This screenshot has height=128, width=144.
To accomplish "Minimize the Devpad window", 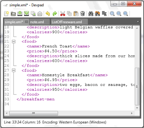I will click(115, 4).
